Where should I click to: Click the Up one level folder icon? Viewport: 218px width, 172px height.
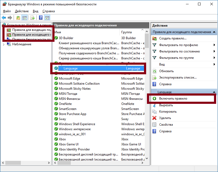pos(18,18)
